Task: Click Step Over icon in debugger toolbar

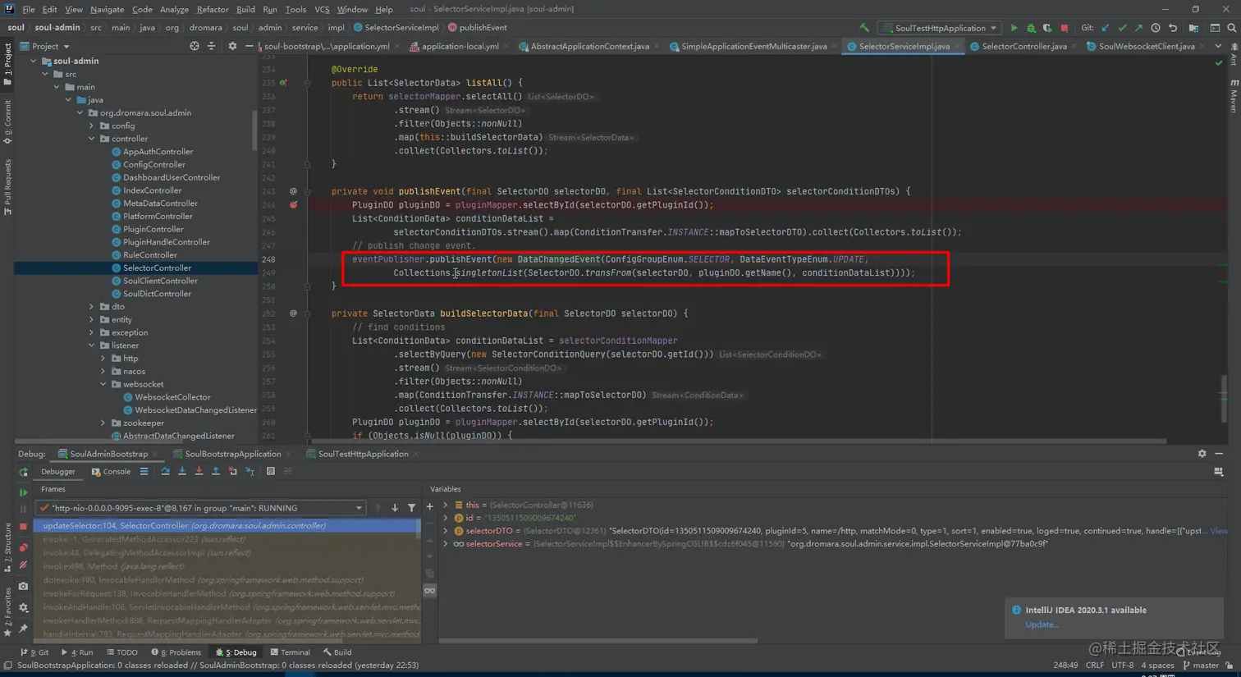Action: coord(165,471)
